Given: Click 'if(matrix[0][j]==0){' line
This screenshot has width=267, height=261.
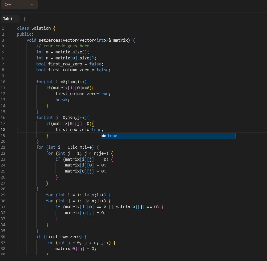Looking at the screenshot, I should pos(70,124).
